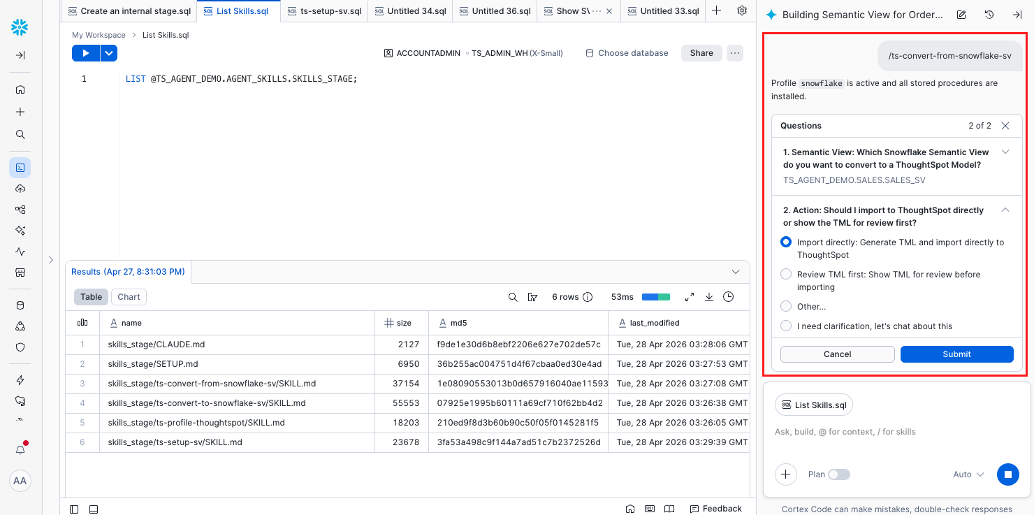The height and width of the screenshot is (515, 1034).
Task: Open the Choose database selector
Action: coord(627,53)
